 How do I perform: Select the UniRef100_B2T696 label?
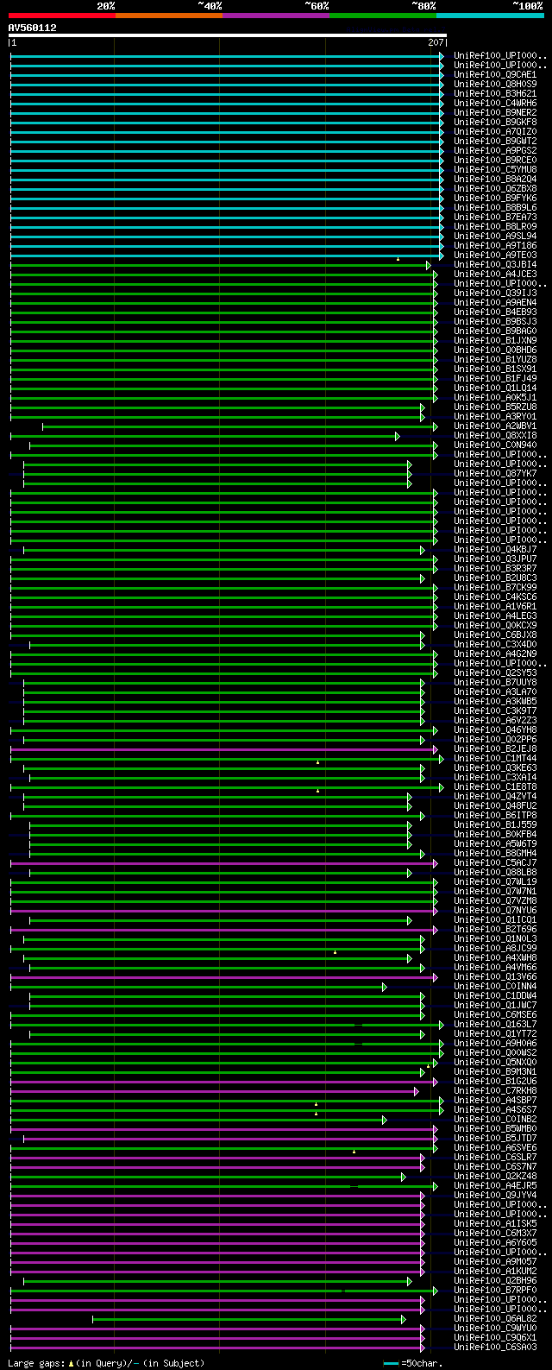pyautogui.click(x=495, y=930)
